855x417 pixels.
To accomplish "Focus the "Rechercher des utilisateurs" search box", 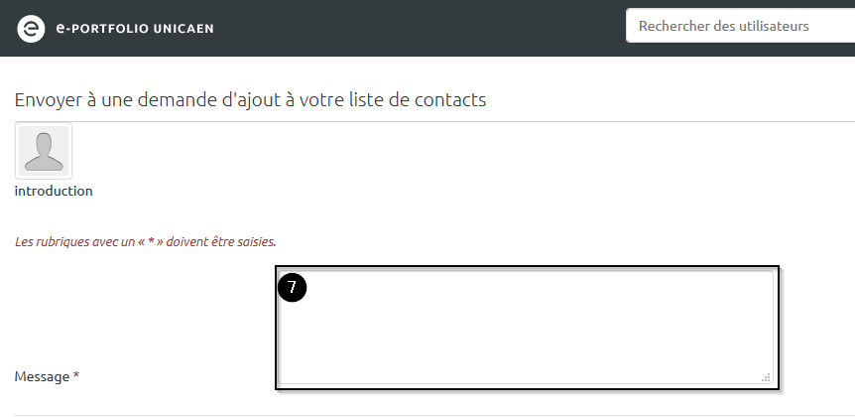I will click(739, 26).
